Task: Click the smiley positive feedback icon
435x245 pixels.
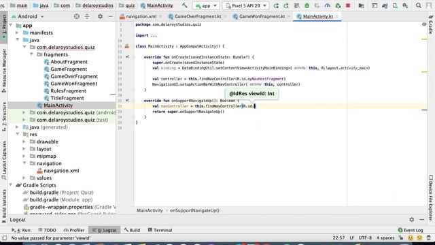Action: pos(411,238)
